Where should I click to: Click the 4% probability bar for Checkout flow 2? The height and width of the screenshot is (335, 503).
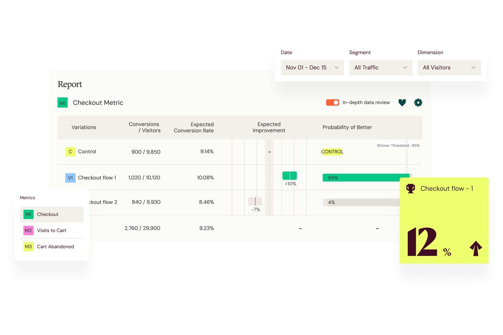[x=361, y=202]
